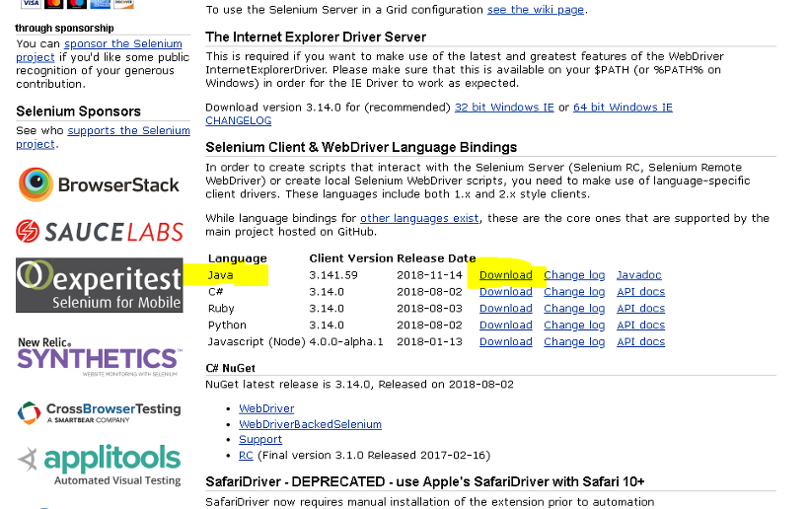Screen dimensions: 809x509
Task: Open the Java Change log
Action: click(x=574, y=275)
